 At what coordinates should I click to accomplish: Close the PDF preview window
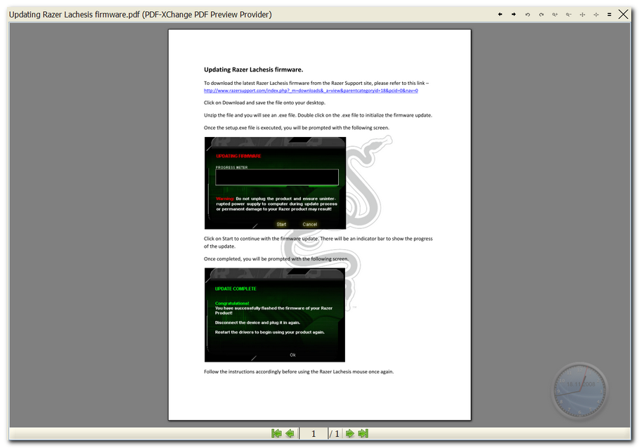(x=624, y=14)
